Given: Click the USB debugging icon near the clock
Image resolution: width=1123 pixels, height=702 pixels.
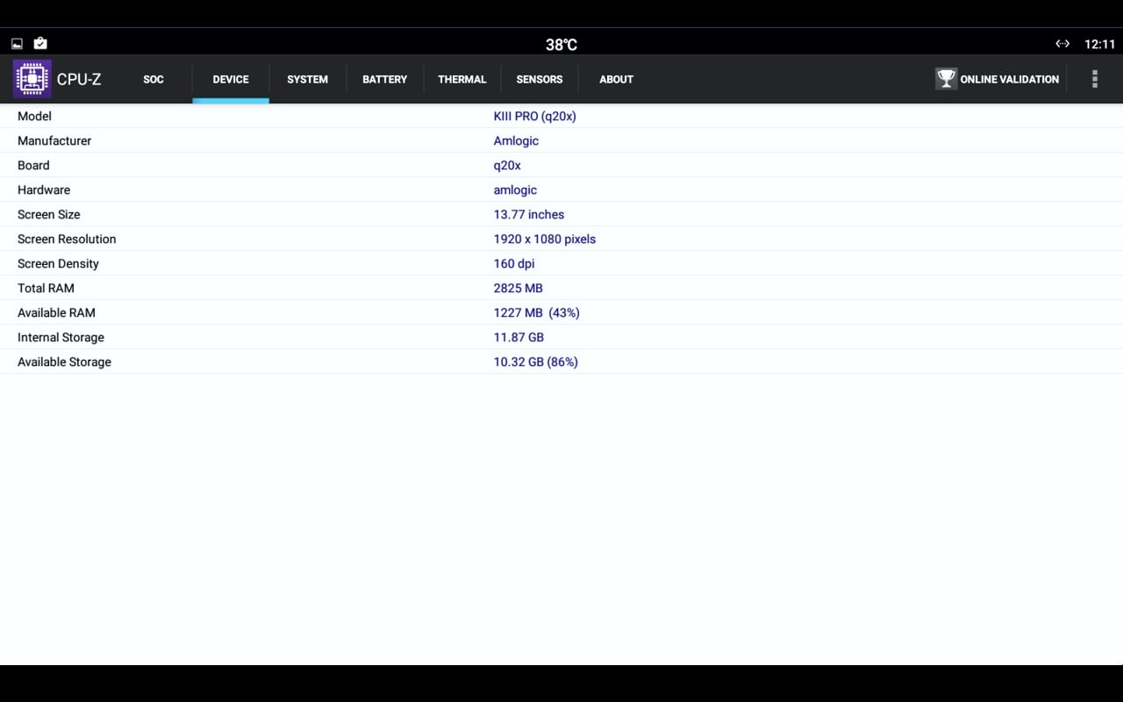Looking at the screenshot, I should click(1062, 43).
